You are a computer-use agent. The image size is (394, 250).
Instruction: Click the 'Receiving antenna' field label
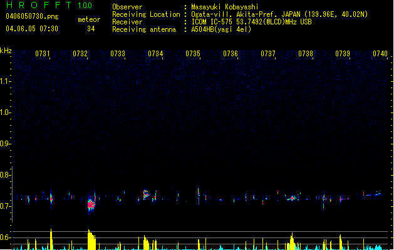click(x=144, y=29)
